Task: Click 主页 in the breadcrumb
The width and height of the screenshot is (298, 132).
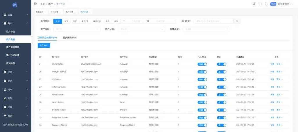Action: (42, 4)
